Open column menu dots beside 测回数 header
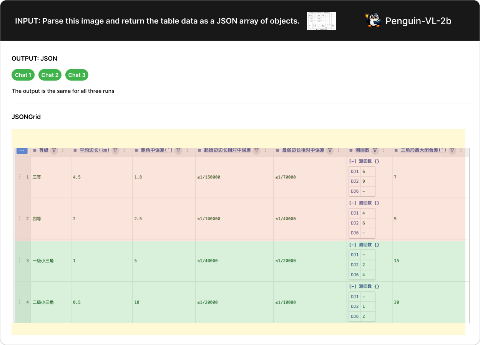 (384, 150)
